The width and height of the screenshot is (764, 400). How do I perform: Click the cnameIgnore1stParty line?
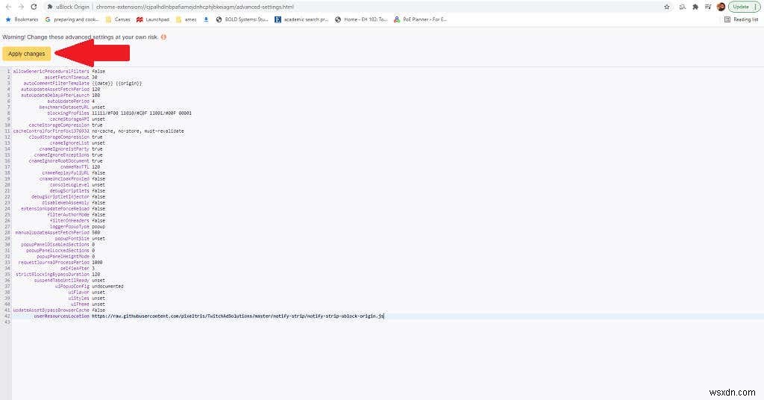(x=71, y=149)
